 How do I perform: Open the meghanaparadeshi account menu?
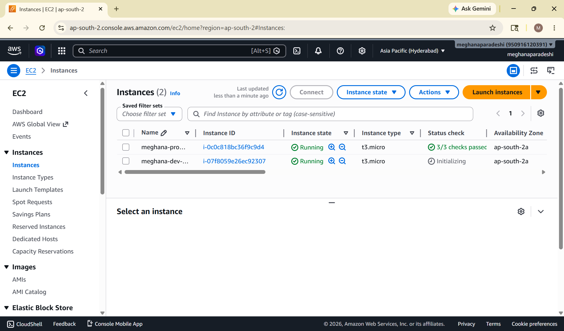click(505, 45)
